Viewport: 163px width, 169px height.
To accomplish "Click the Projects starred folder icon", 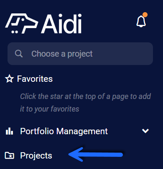I will (x=9, y=156).
